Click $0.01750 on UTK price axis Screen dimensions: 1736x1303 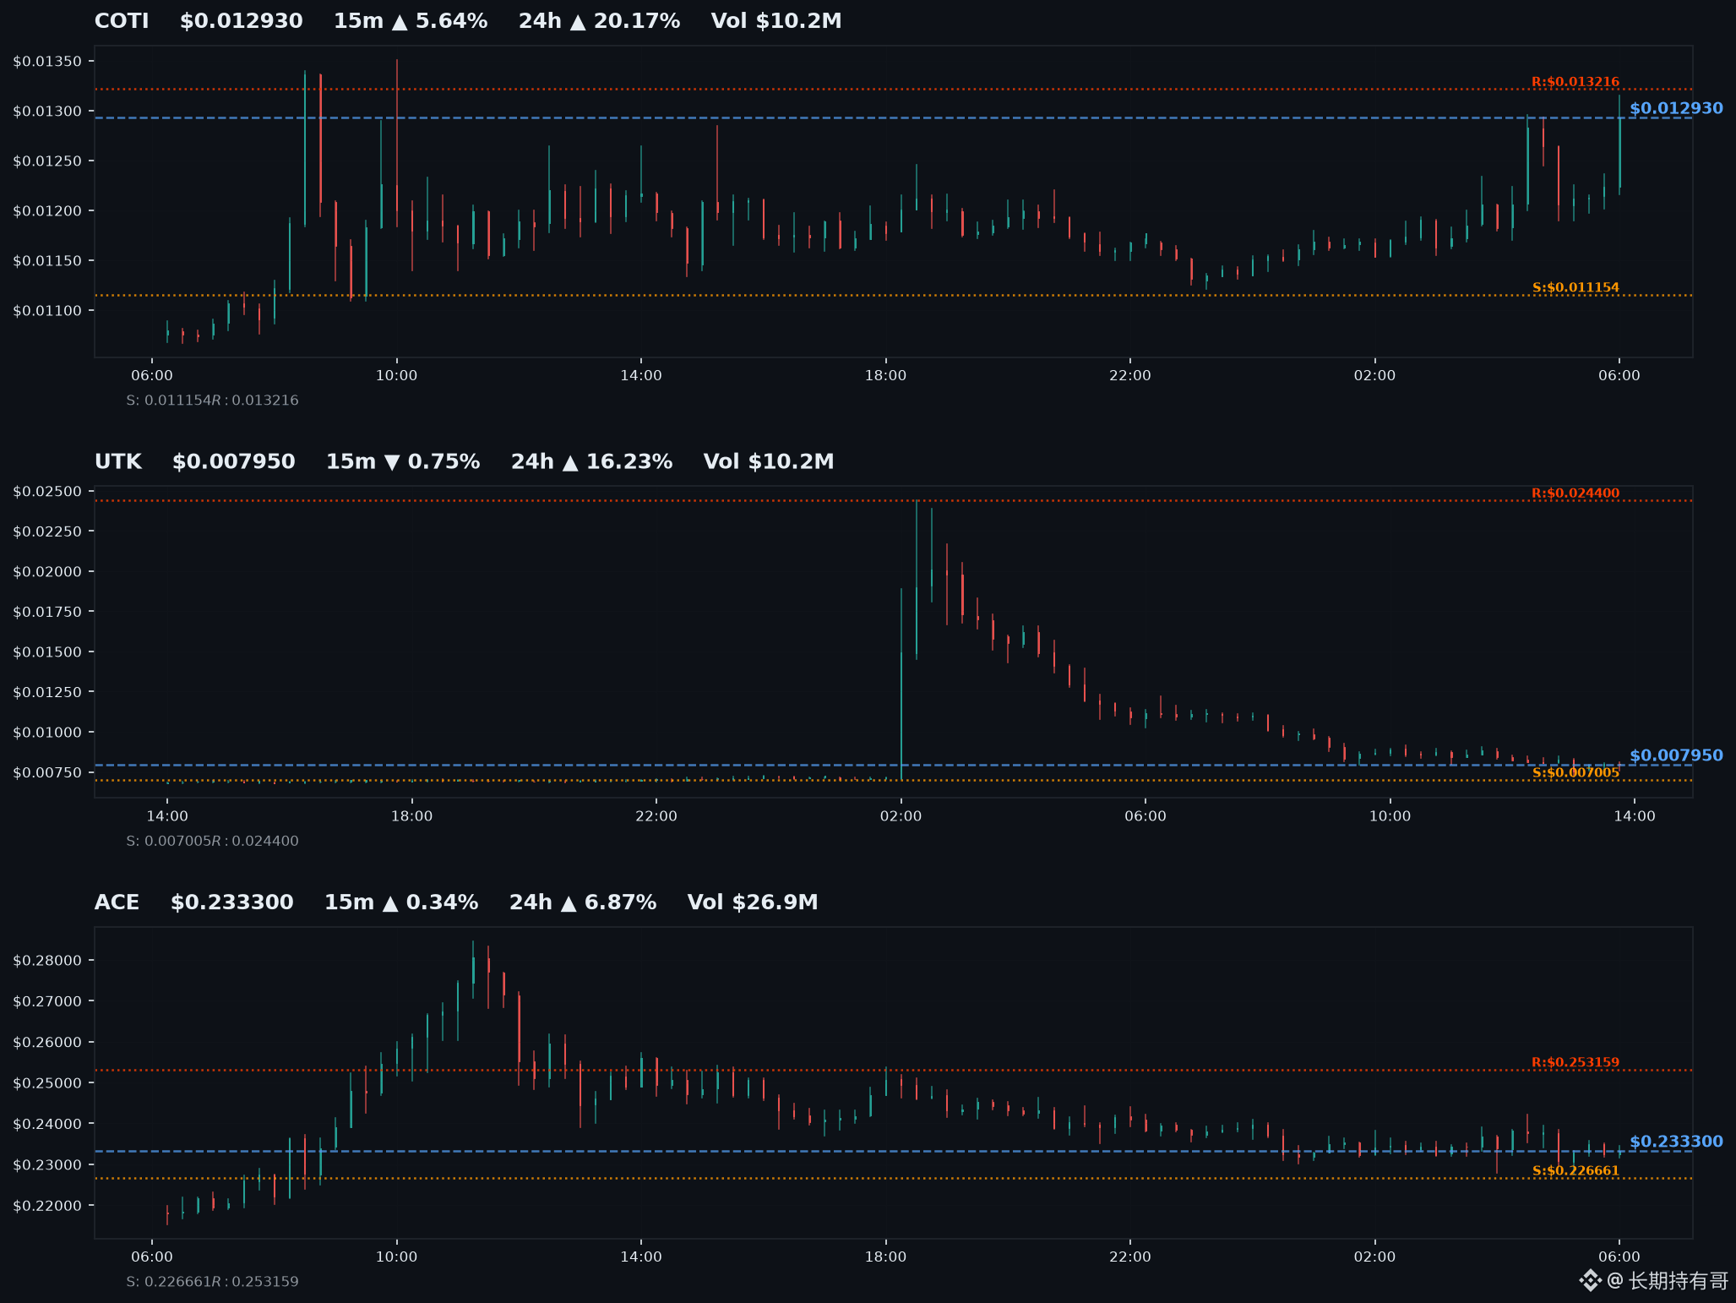47,612
